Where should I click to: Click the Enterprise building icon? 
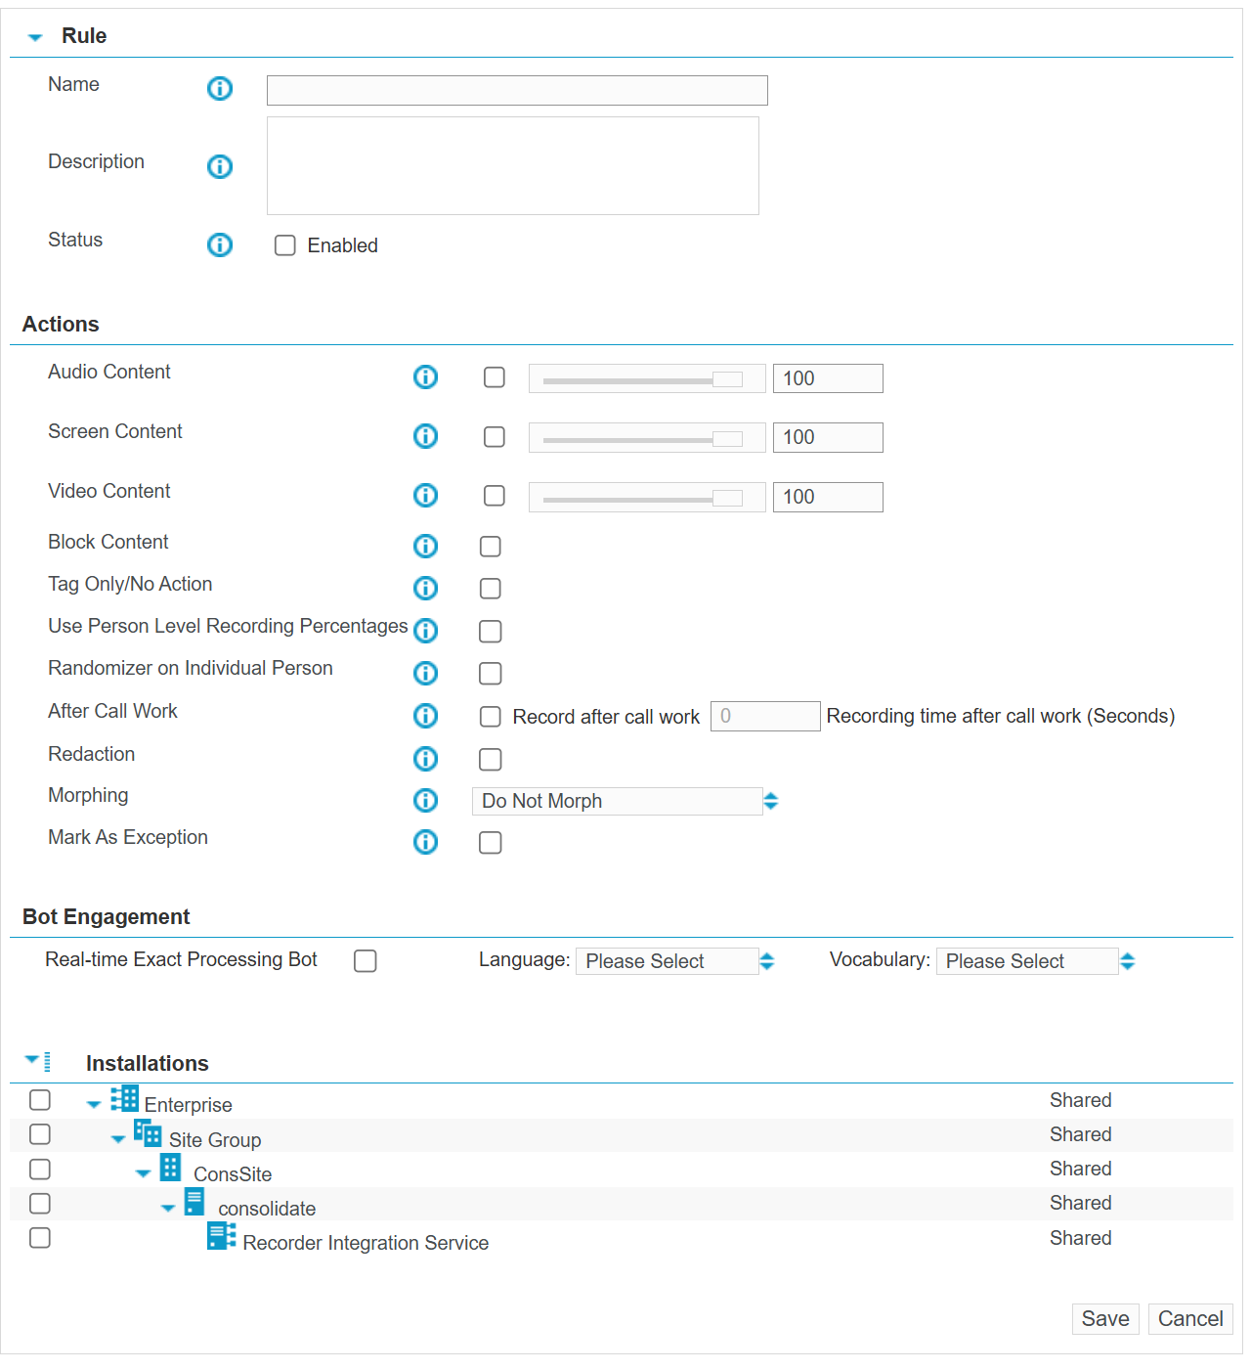[x=124, y=1098]
